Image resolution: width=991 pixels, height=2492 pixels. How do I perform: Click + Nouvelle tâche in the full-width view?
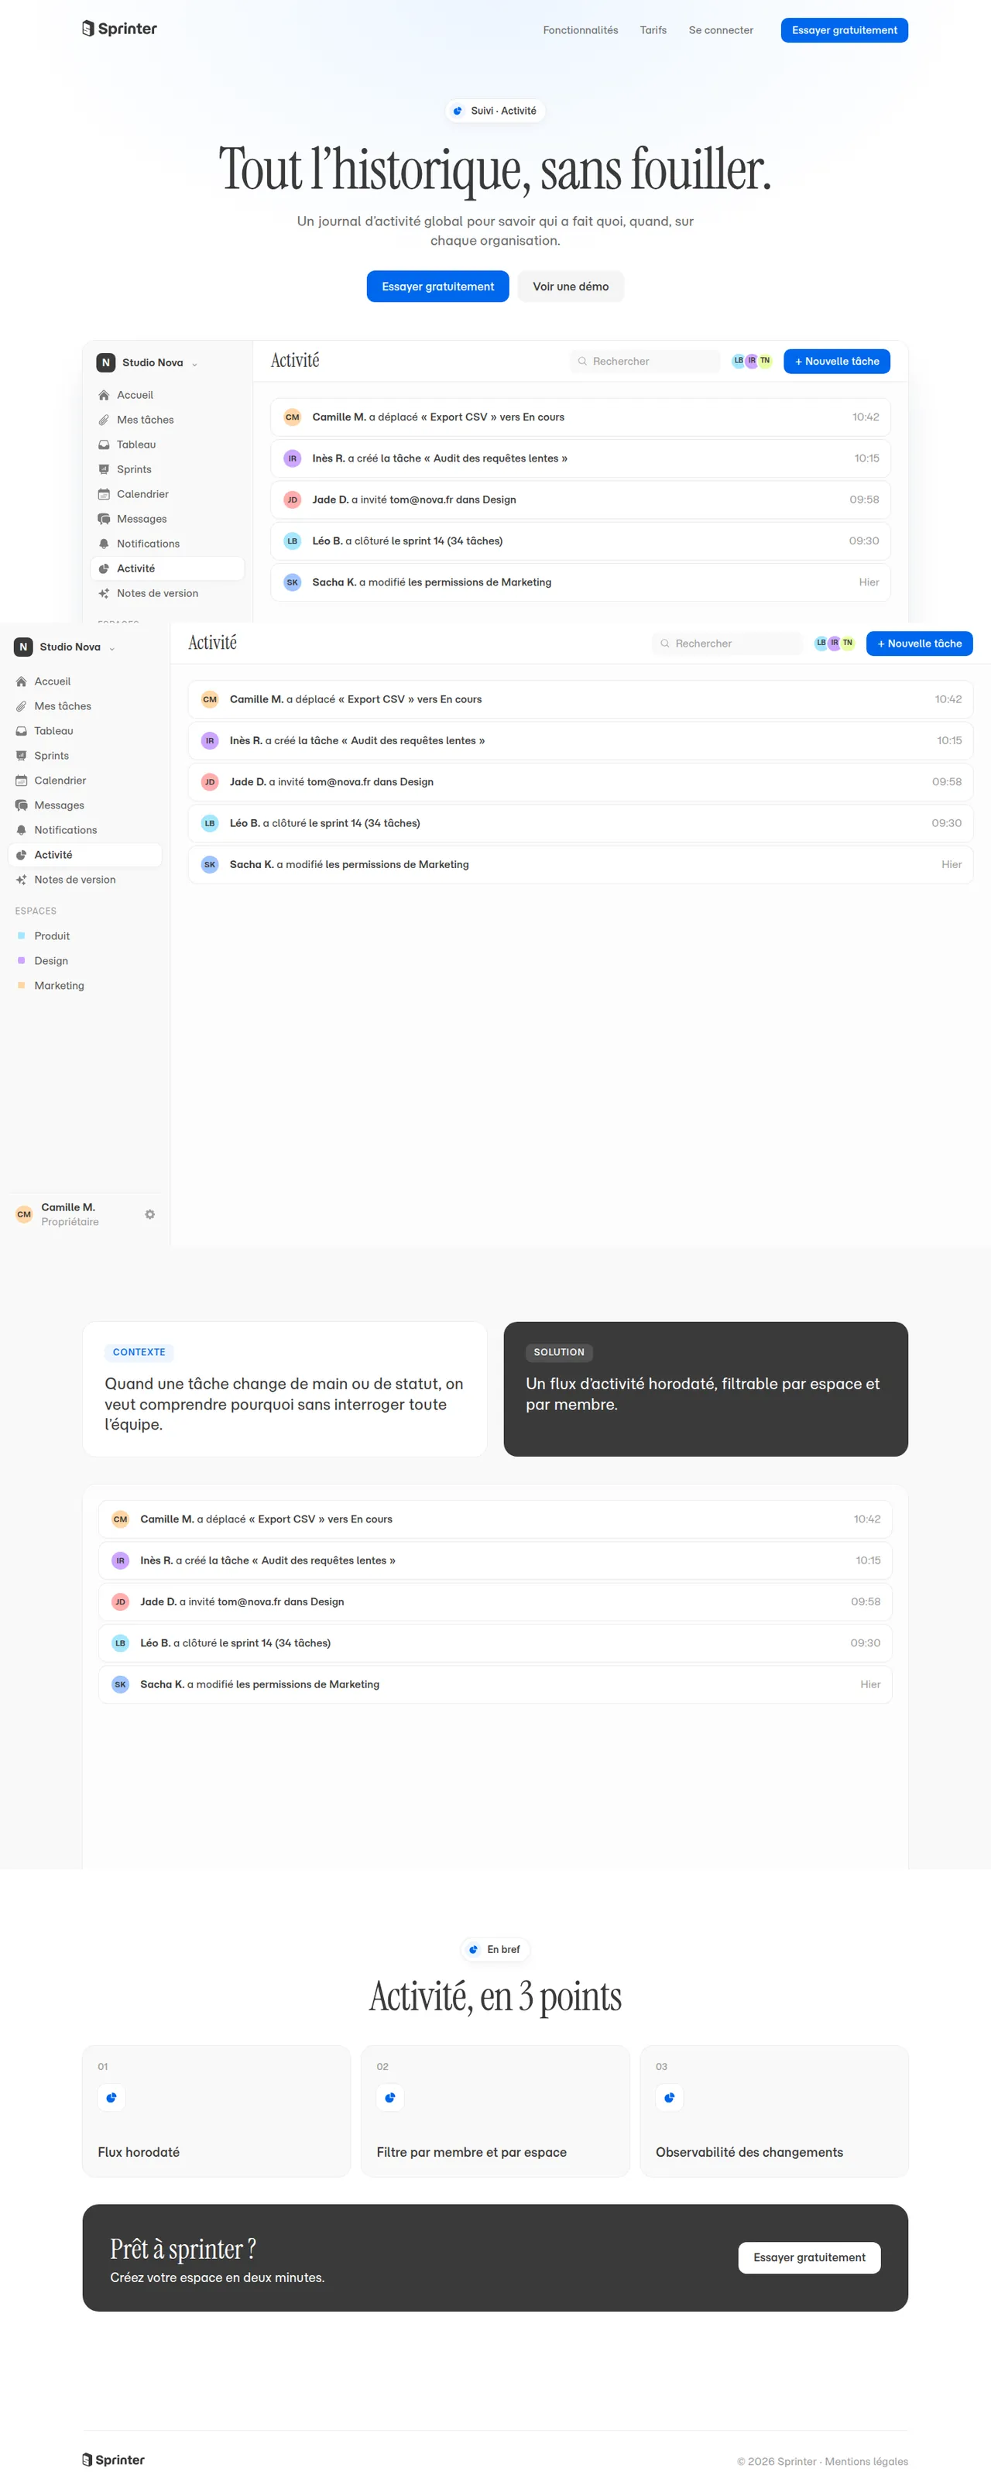920,644
